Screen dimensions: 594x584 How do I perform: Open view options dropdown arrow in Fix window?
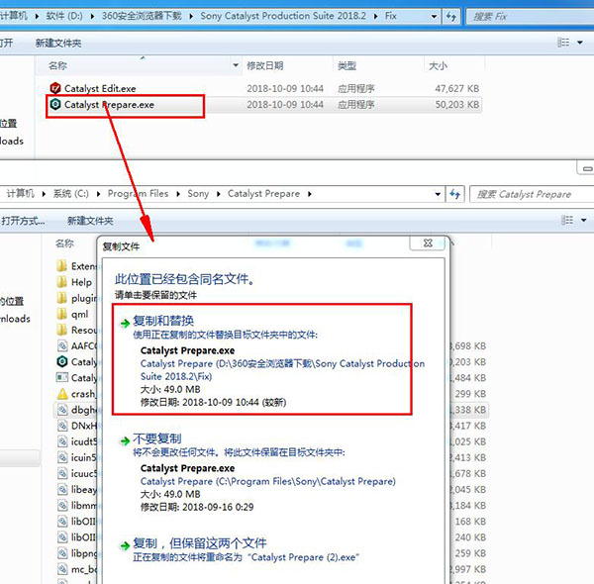click(580, 43)
